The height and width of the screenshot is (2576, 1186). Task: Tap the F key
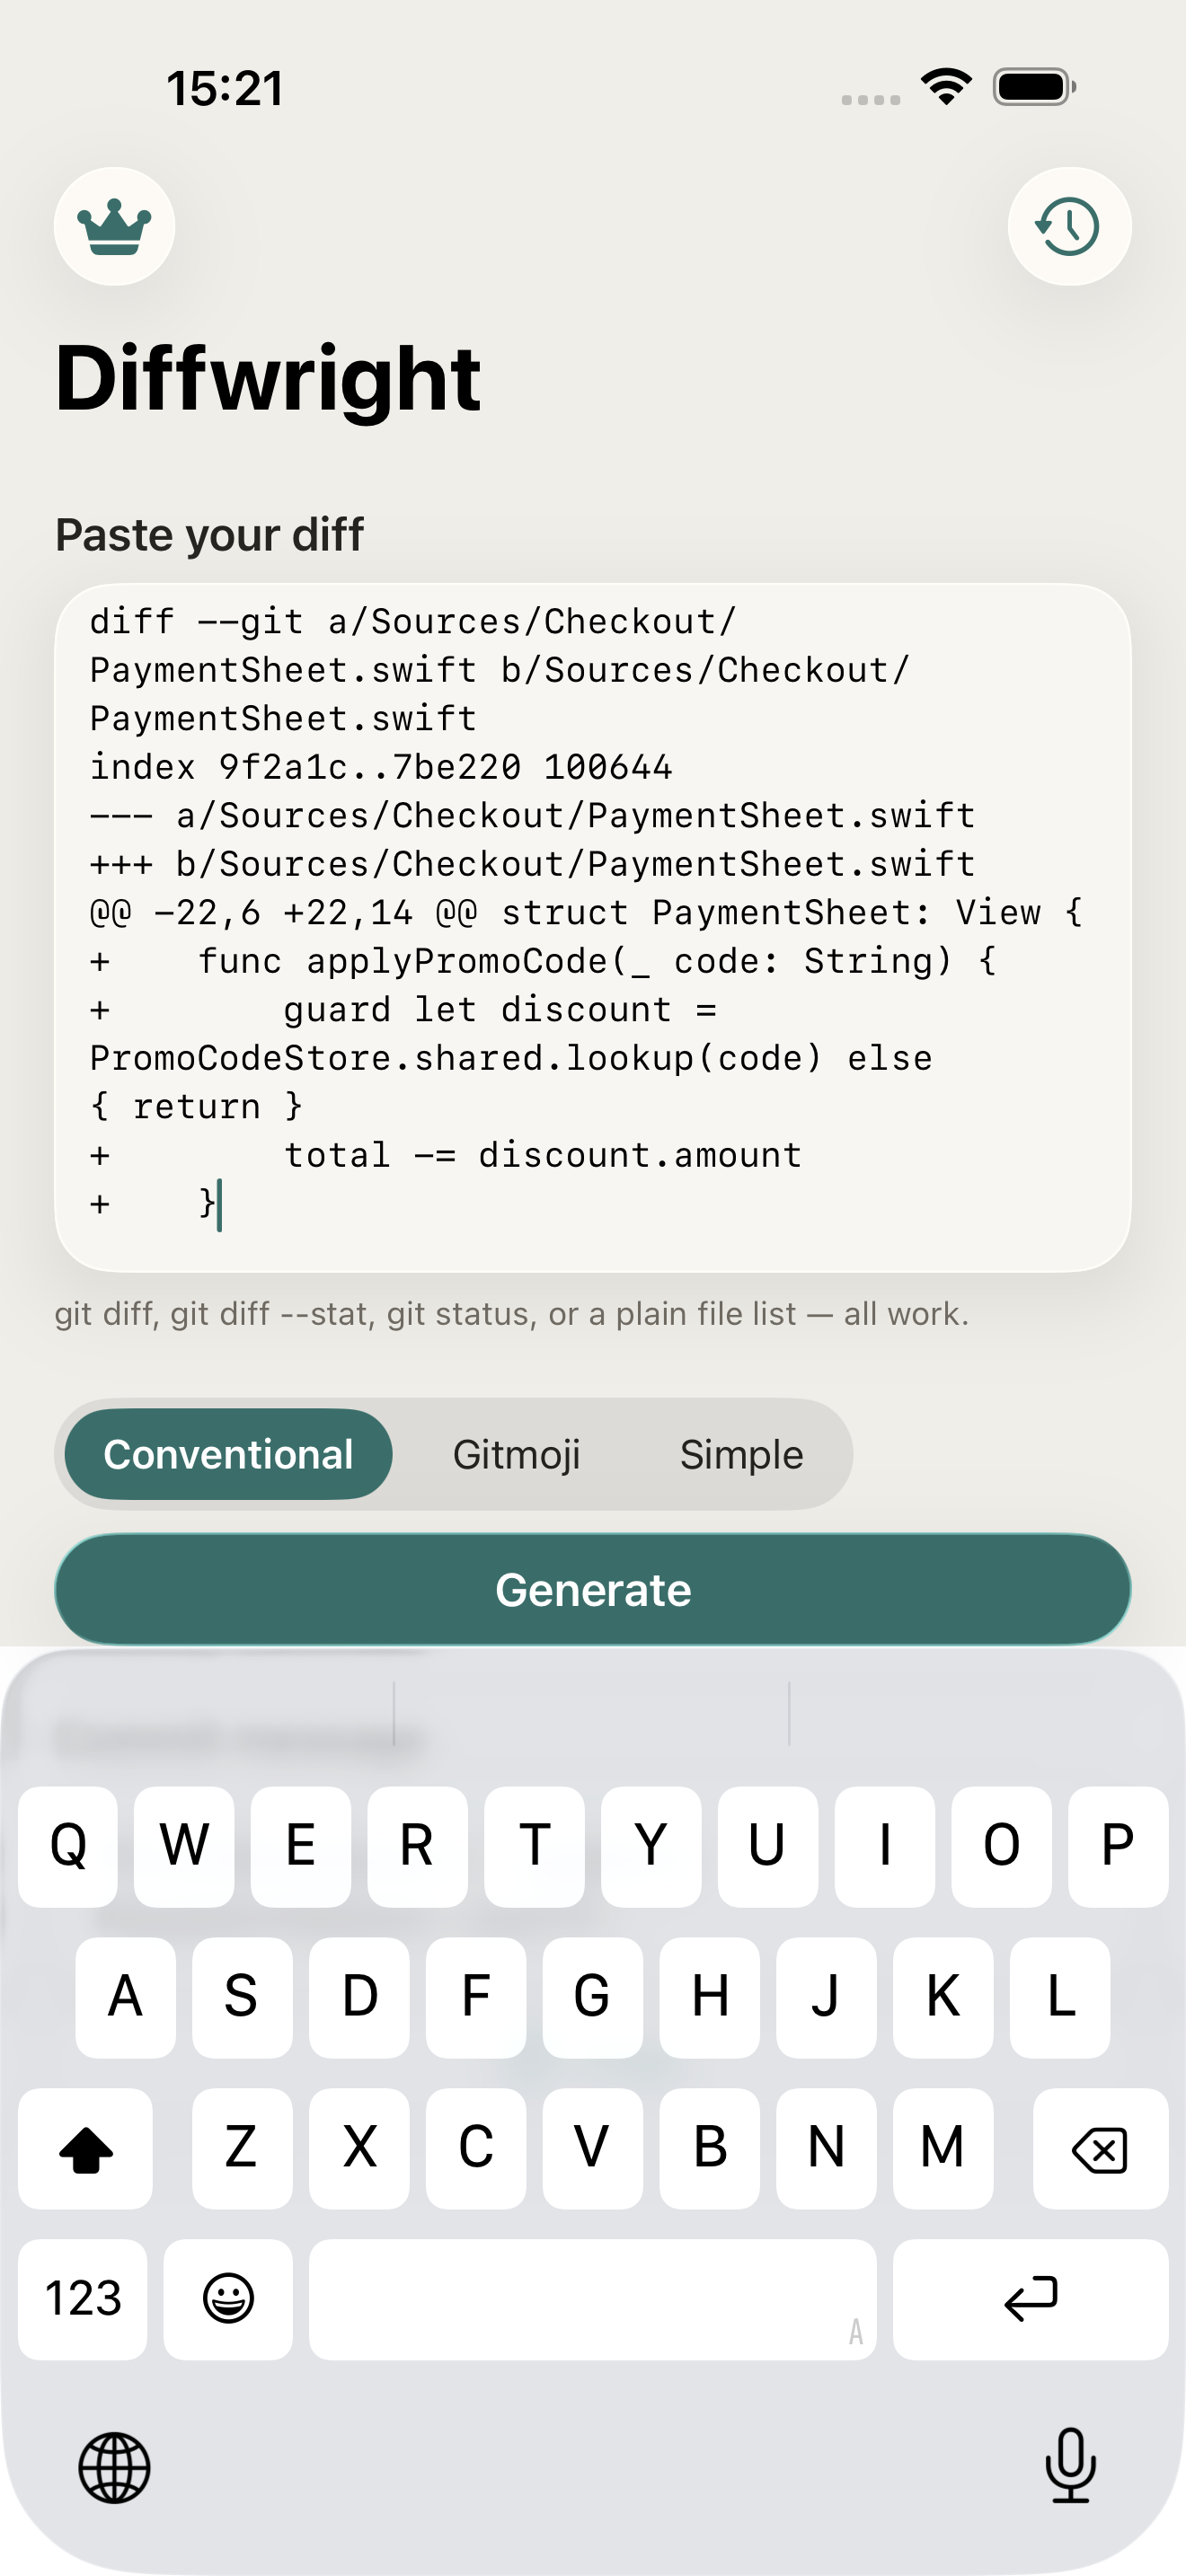click(x=476, y=1997)
